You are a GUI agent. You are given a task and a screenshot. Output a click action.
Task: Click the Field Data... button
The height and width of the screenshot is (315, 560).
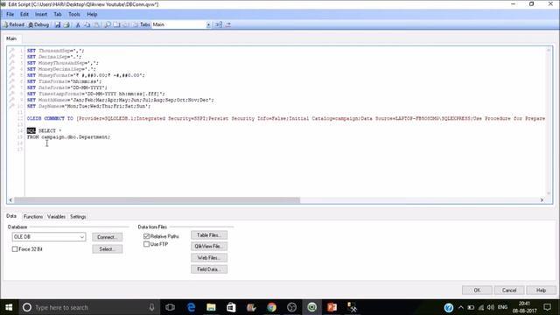(x=209, y=269)
